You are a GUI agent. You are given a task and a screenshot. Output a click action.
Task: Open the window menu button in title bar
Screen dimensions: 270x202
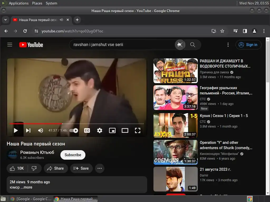click(x=4, y=11)
